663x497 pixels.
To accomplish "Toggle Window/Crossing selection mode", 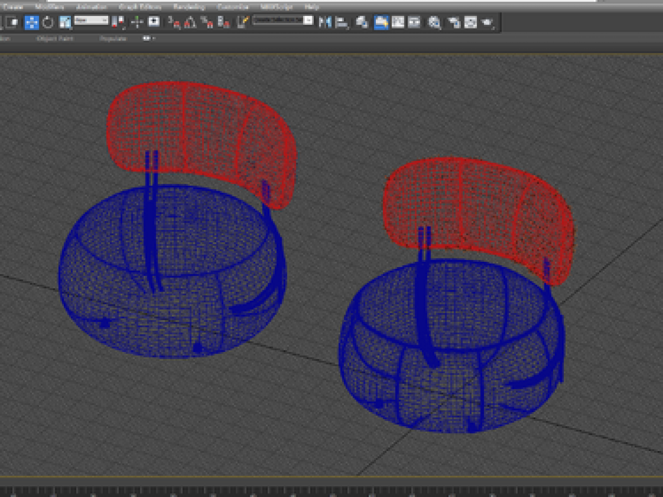I will 12,22.
